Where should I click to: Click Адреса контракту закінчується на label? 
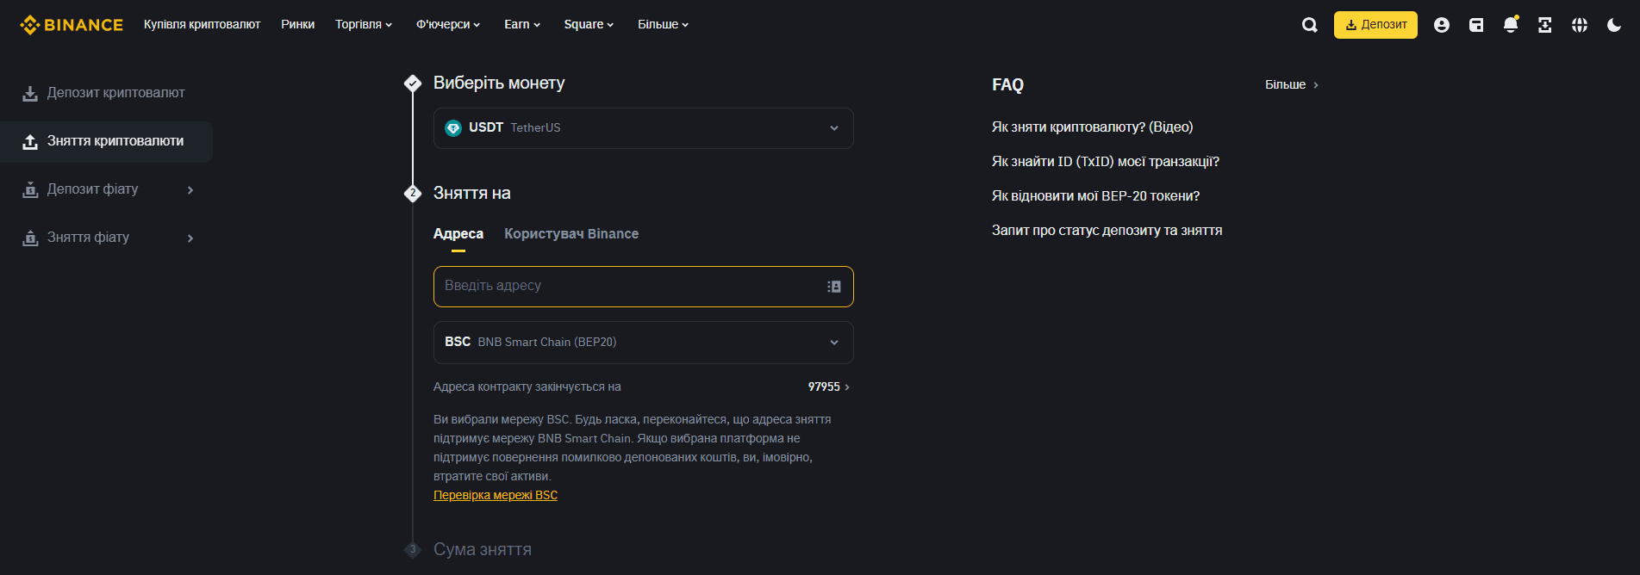point(527,387)
